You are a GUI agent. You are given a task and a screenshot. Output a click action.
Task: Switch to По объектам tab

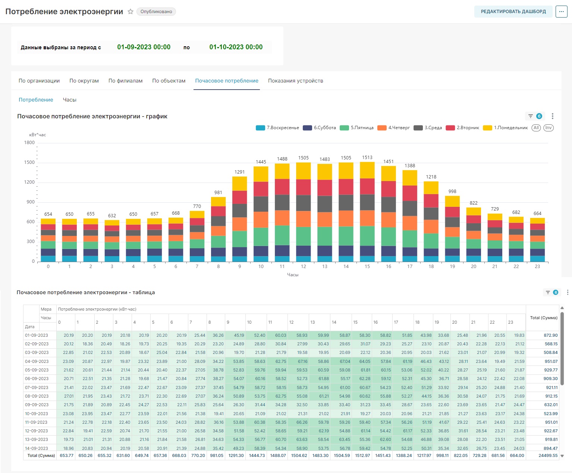coord(169,81)
